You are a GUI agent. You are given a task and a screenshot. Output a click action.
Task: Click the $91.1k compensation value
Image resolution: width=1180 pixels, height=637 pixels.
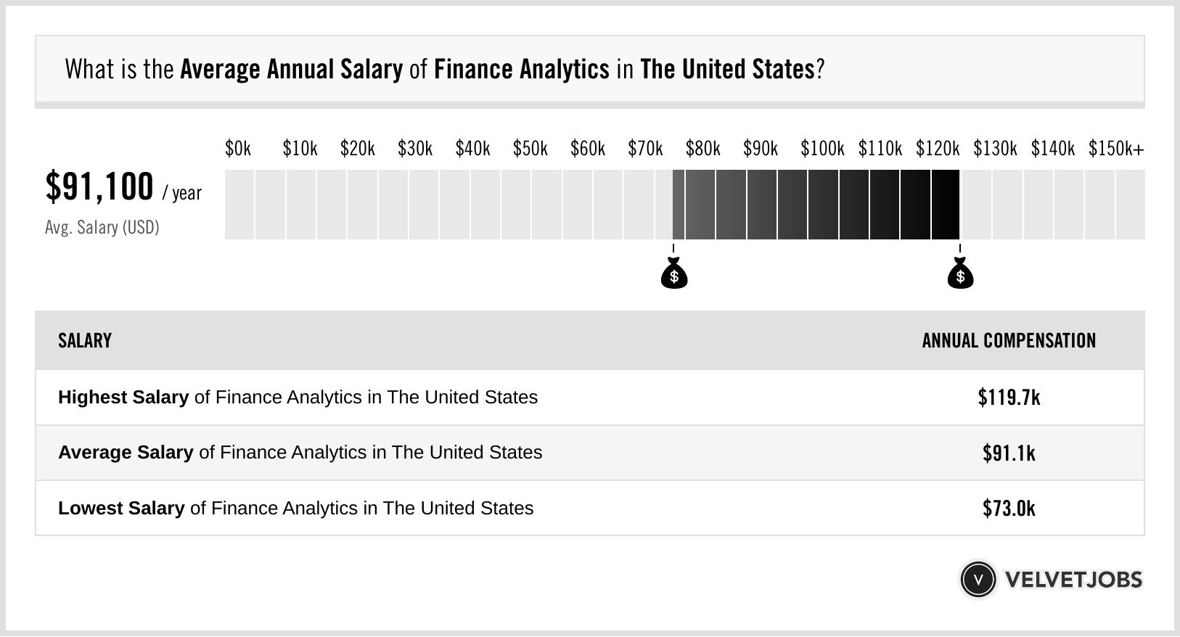tap(1009, 453)
